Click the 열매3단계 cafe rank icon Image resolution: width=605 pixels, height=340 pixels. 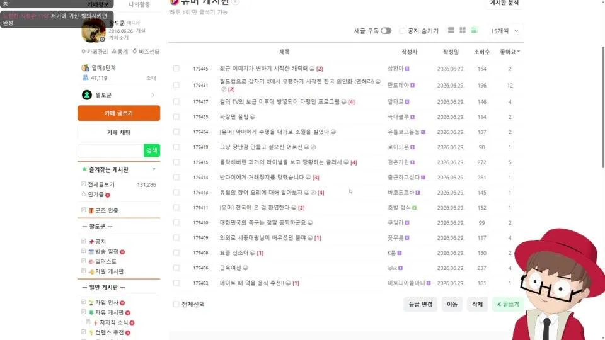pyautogui.click(x=85, y=68)
